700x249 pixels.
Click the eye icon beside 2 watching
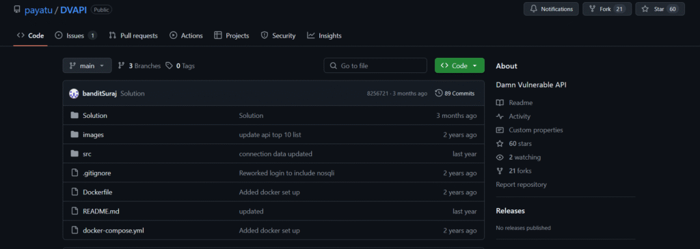click(500, 157)
